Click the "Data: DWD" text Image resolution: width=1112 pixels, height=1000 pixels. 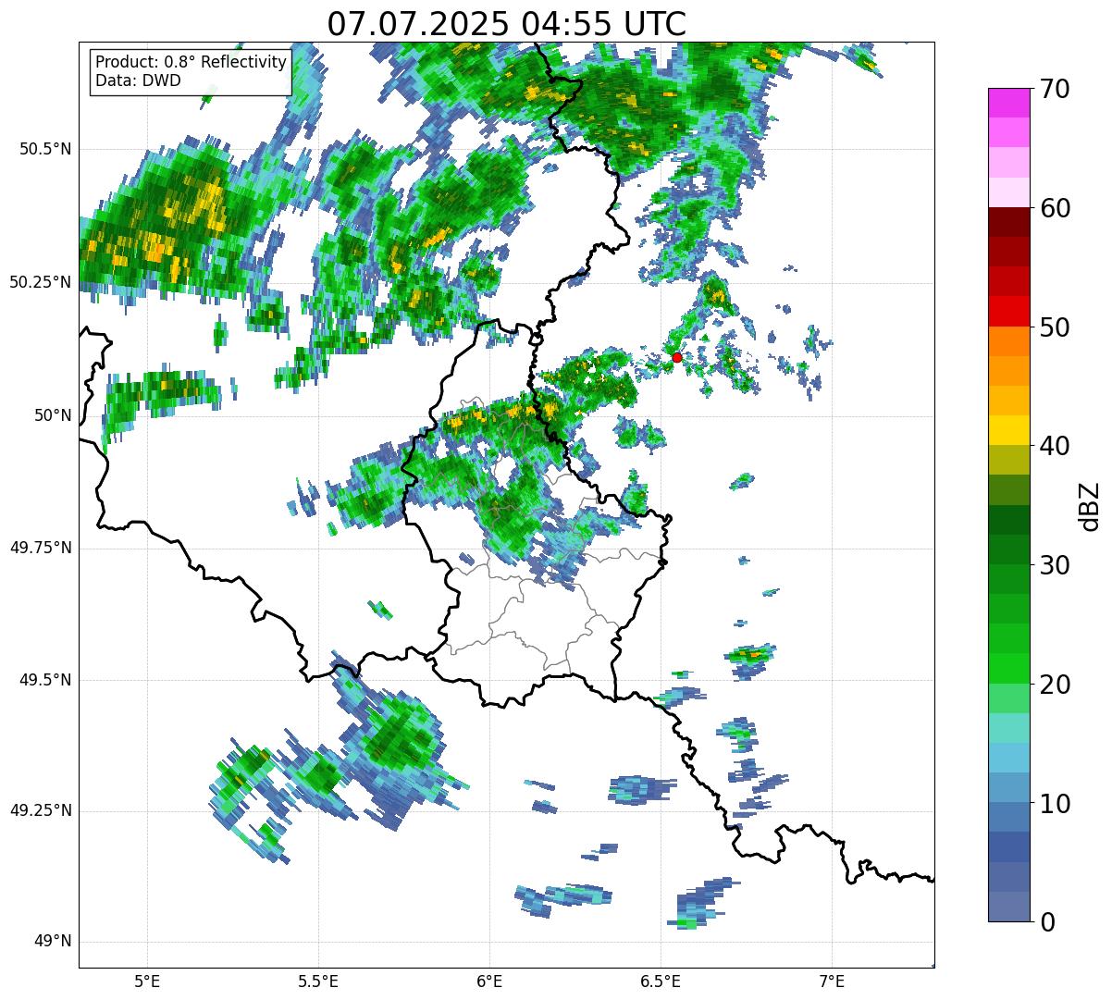click(138, 80)
